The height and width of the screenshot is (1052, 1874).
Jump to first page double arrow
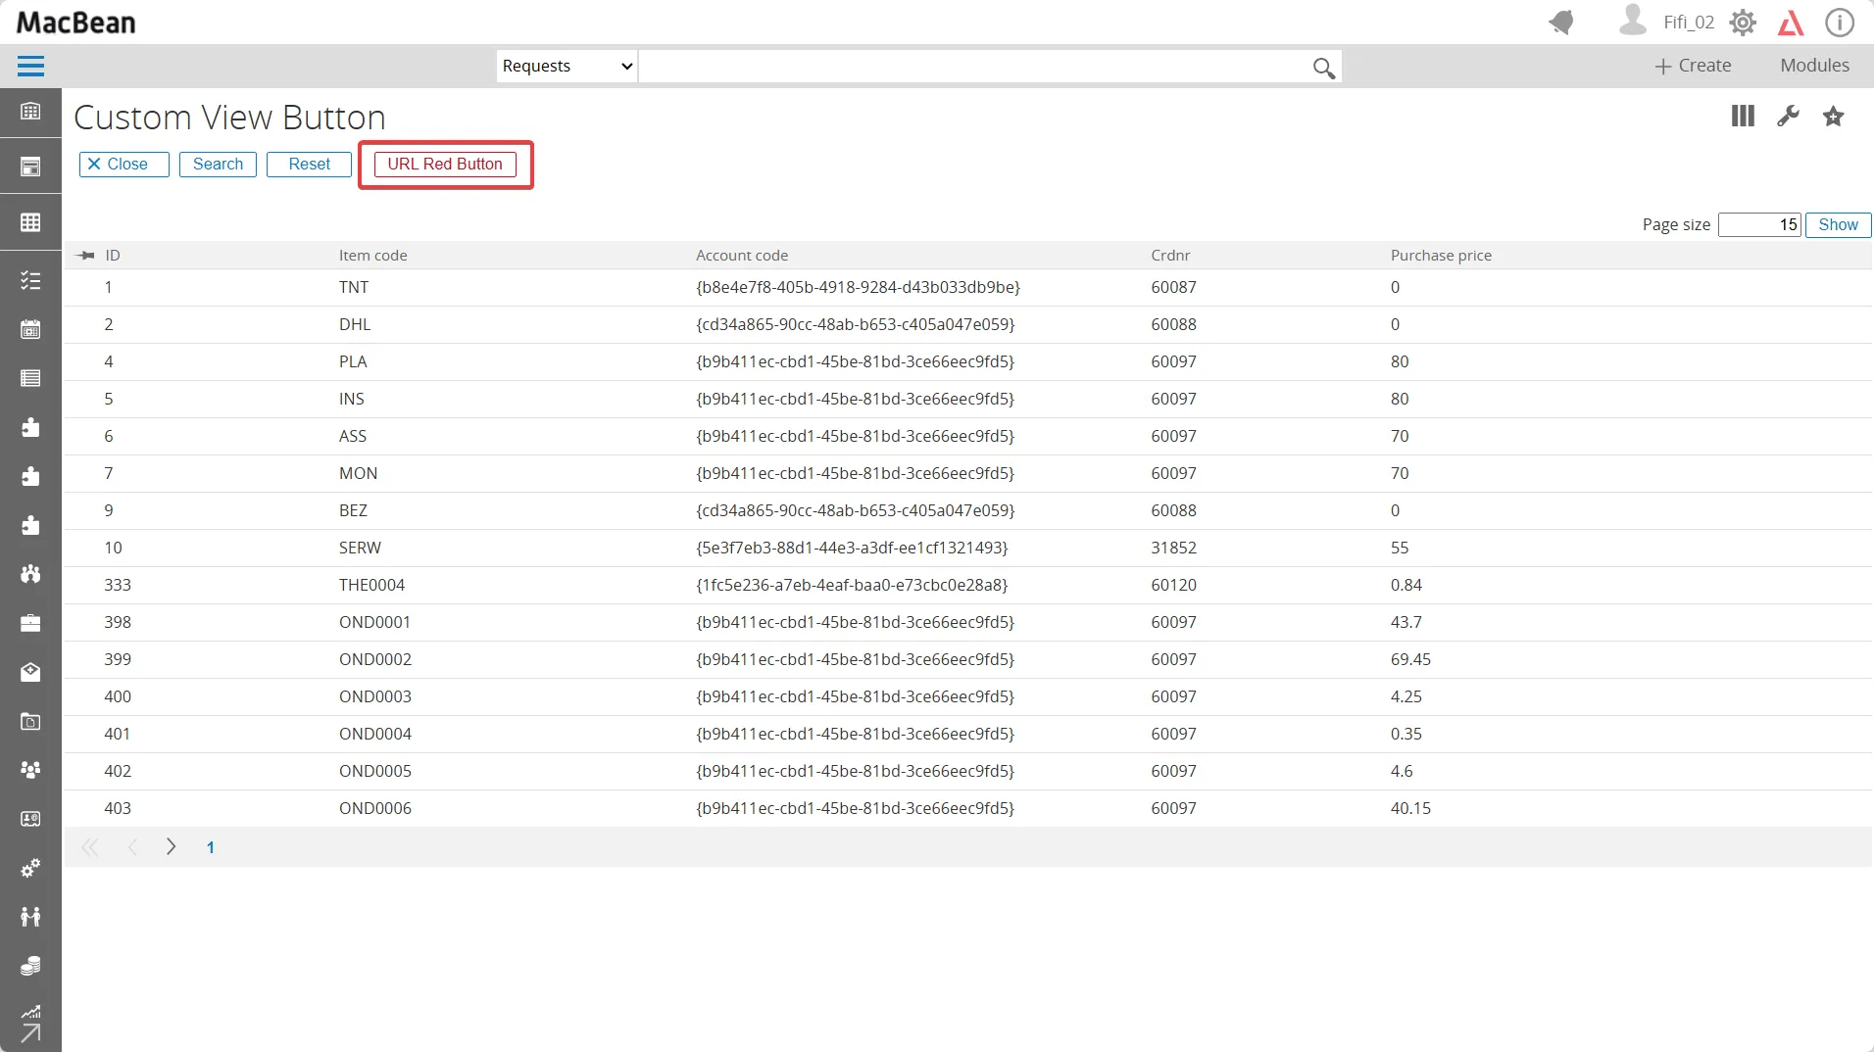coord(90,847)
